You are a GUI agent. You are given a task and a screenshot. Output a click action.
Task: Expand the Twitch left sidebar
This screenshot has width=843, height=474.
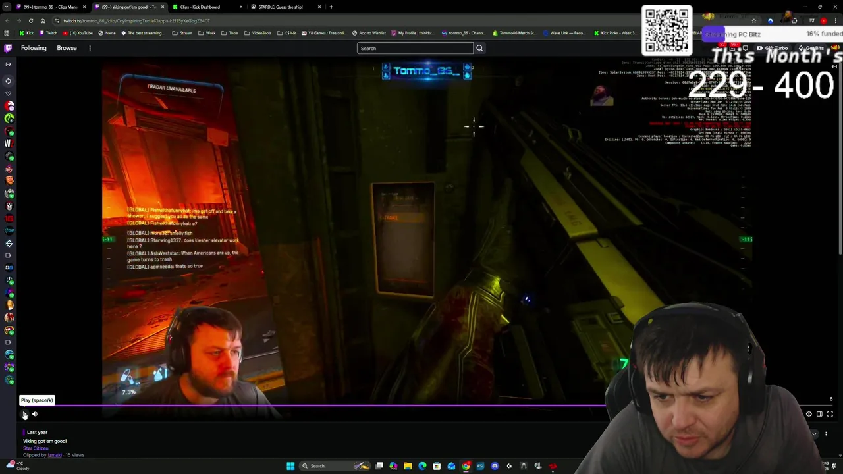click(x=8, y=64)
